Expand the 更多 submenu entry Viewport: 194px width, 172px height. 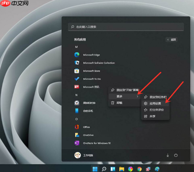point(125,96)
